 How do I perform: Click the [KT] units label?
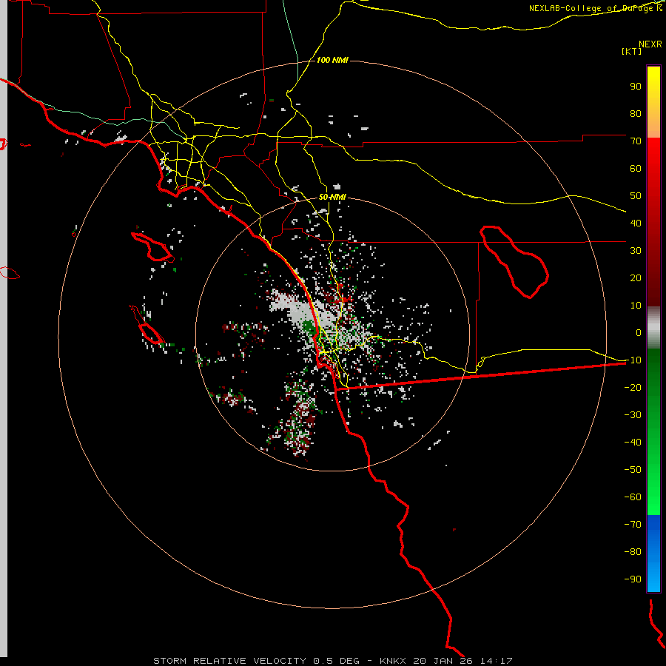(631, 51)
